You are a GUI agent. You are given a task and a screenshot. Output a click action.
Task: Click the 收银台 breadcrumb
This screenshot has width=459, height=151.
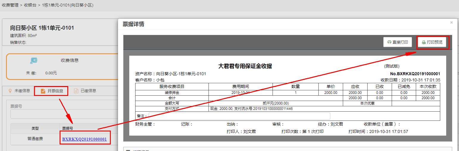[x=30, y=5]
